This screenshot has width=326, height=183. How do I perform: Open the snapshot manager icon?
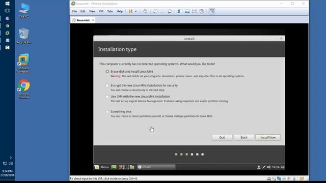coord(170,11)
